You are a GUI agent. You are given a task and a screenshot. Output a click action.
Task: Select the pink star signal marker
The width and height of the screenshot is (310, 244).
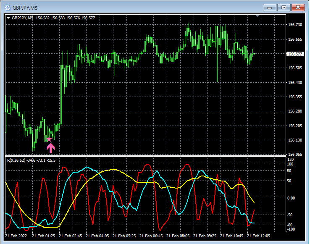pyautogui.click(x=49, y=139)
